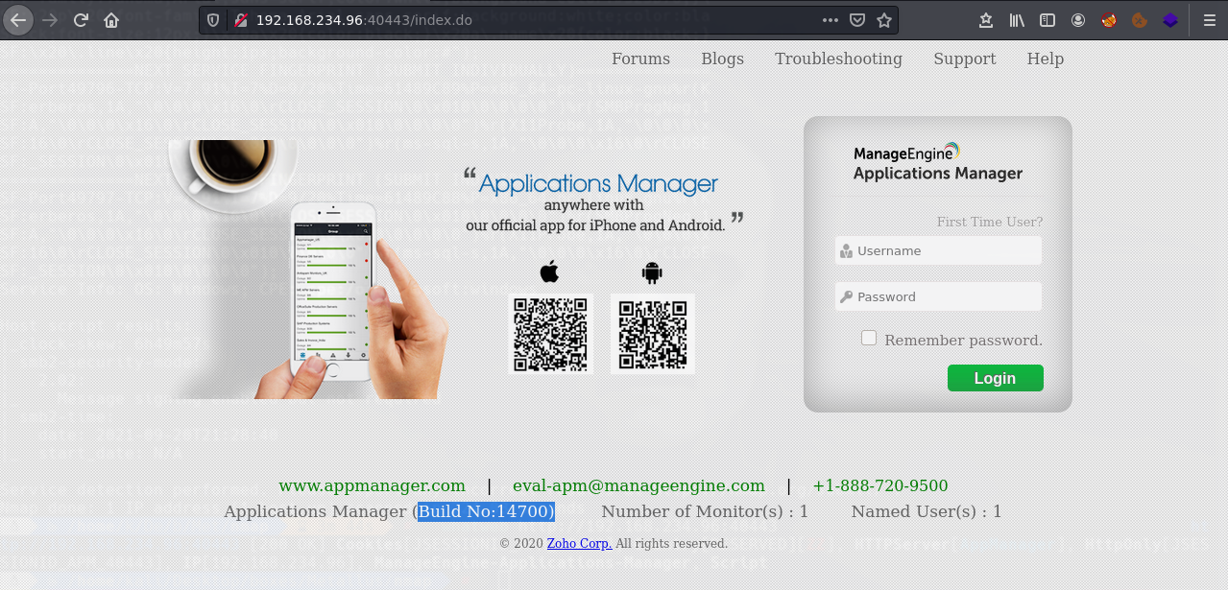This screenshot has width=1228, height=590.
Task: Click the insecure connection padlock icon
Action: tap(240, 20)
